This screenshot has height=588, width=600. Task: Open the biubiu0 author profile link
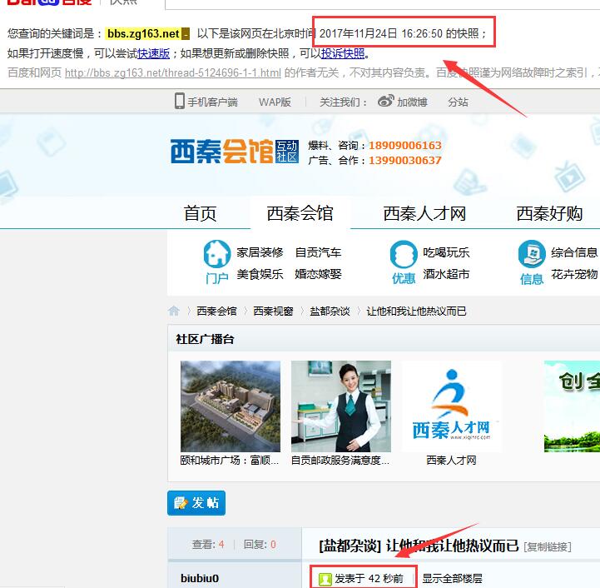click(200, 578)
